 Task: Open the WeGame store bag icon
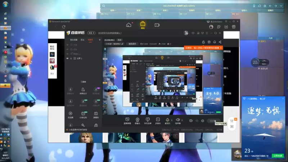click(x=143, y=24)
